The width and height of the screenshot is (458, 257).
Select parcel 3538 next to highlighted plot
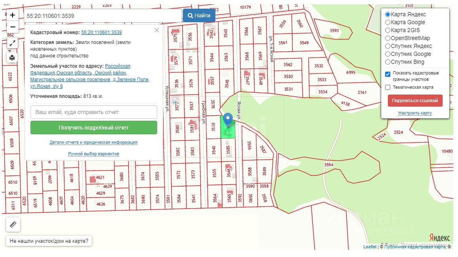213,127
